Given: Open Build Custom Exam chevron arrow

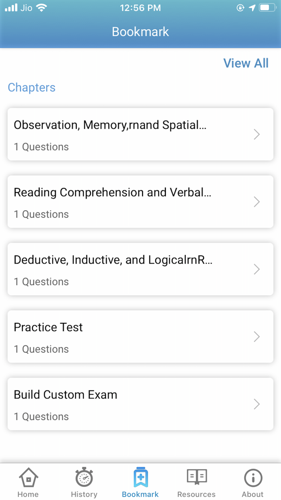Looking at the screenshot, I should tap(257, 404).
